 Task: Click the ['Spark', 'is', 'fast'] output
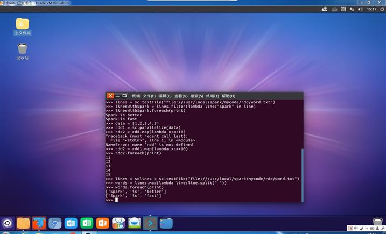click(134, 196)
